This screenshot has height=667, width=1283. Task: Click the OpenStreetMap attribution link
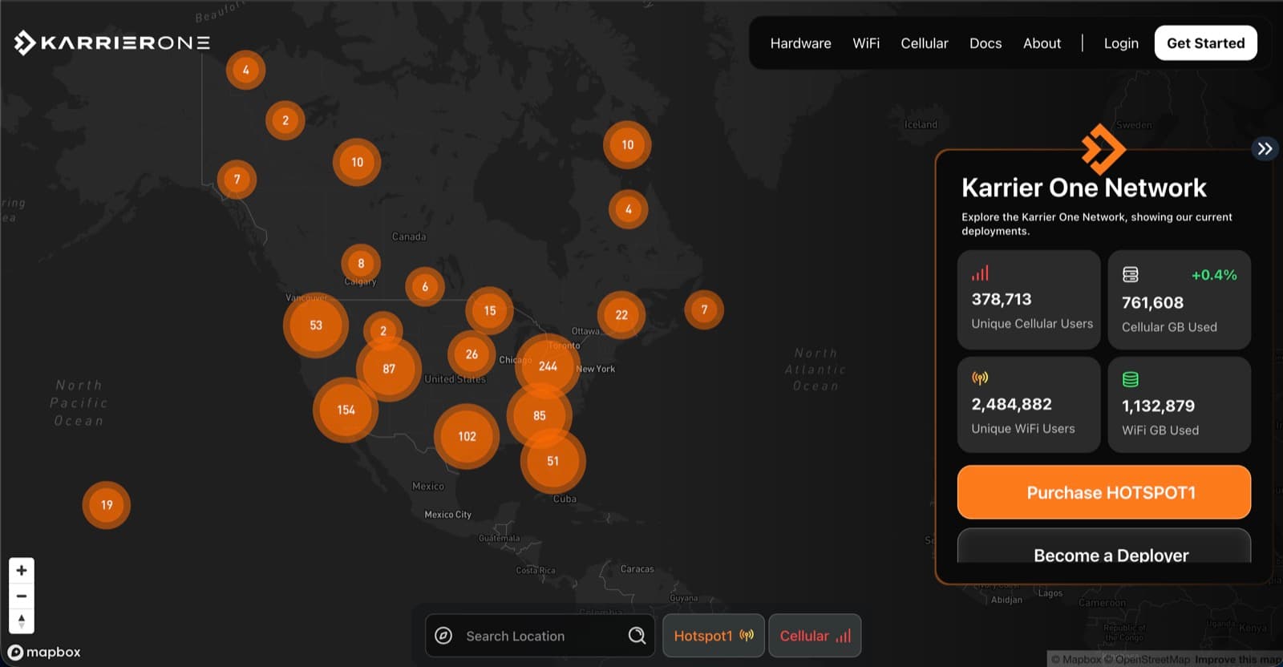pos(1147,659)
